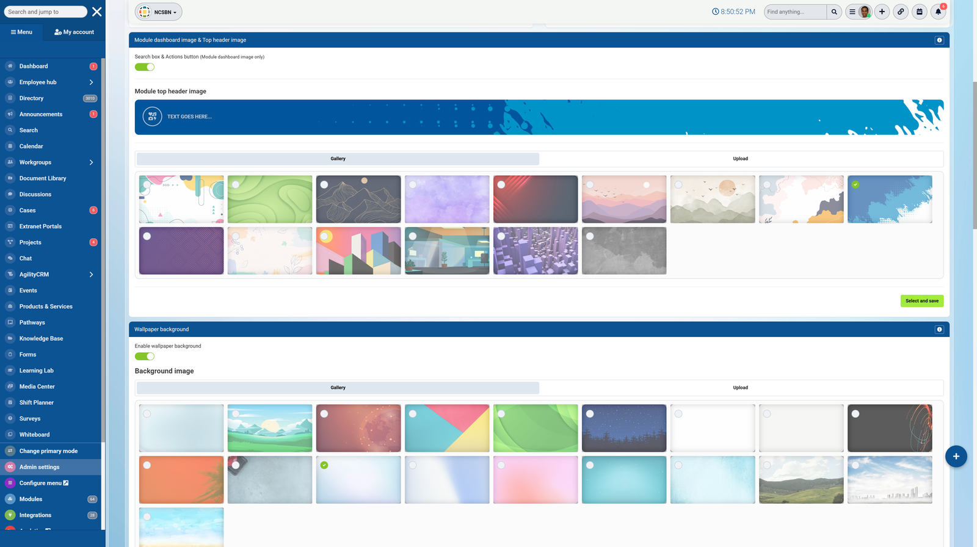Switch to Upload tab for header image
This screenshot has width=977, height=547.
tap(740, 159)
